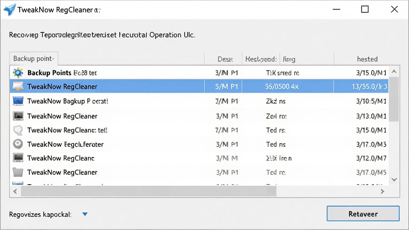Image resolution: width=409 pixels, height=230 pixels.
Task: Select the TweakNow Eegclıferater row
Action: coord(199,144)
